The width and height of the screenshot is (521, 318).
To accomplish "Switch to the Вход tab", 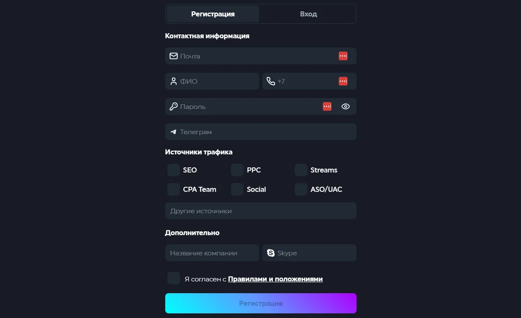I will (308, 13).
